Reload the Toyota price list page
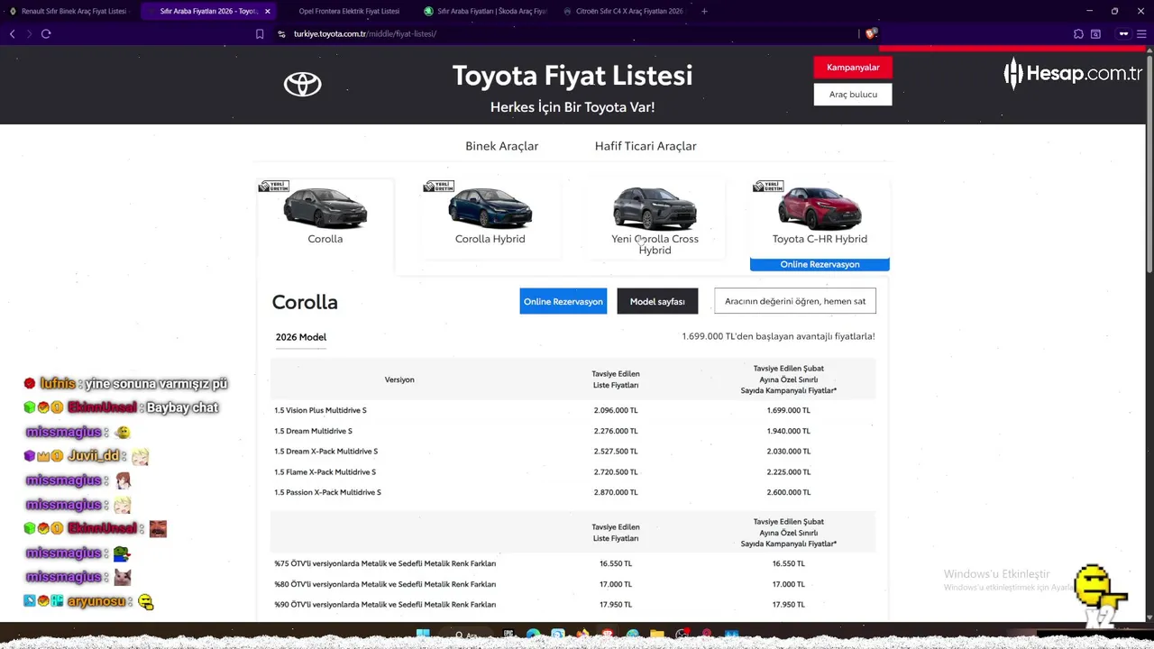The image size is (1154, 649). click(x=46, y=33)
